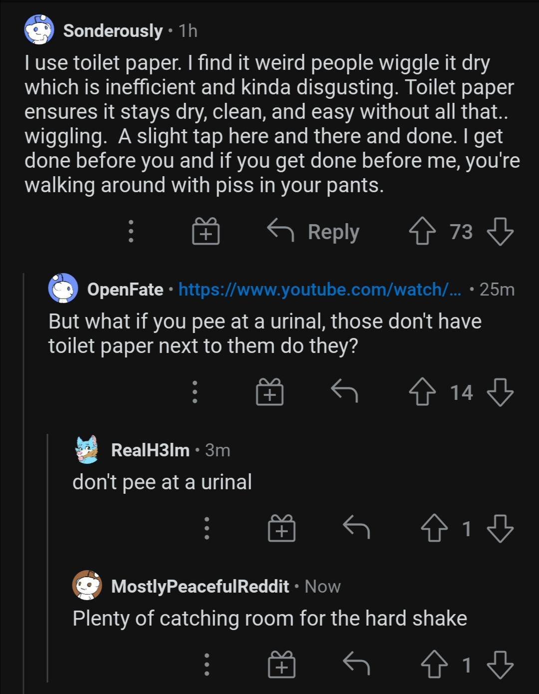Image resolution: width=539 pixels, height=694 pixels.
Task: Give an award to Sonderously's comment
Action: point(205,231)
